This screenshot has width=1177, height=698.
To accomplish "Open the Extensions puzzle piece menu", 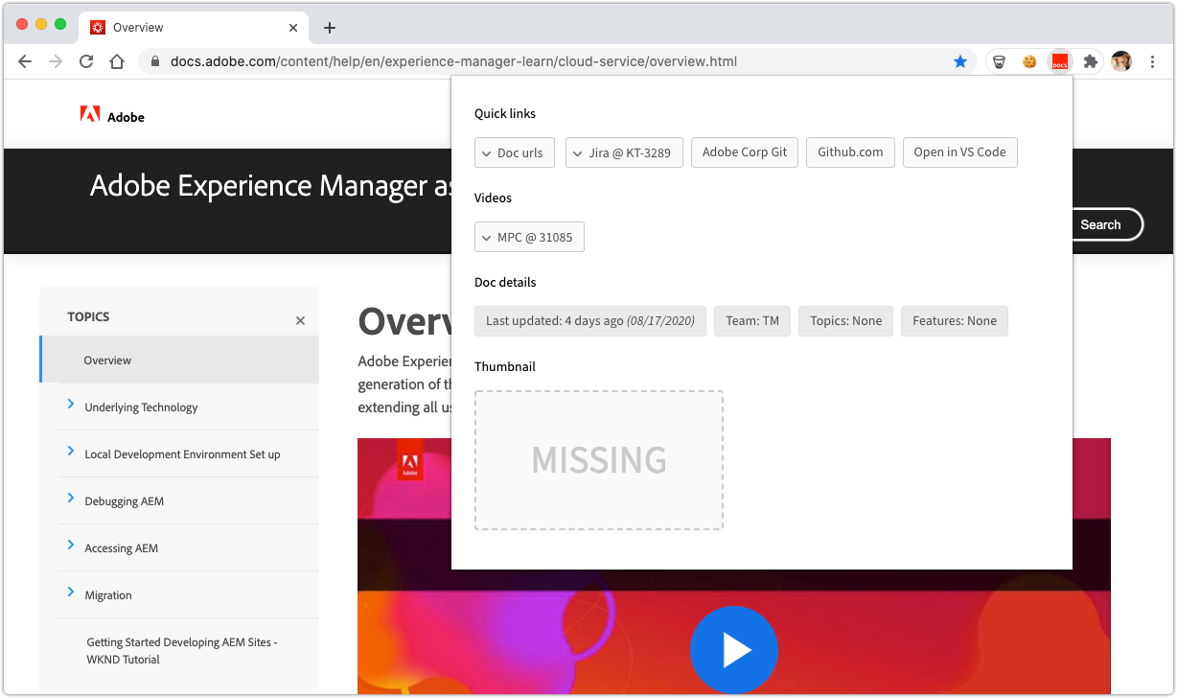I will [1090, 61].
